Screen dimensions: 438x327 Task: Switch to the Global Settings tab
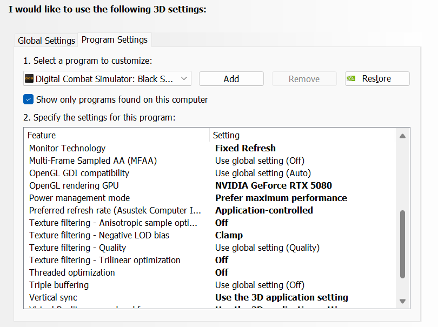[47, 41]
